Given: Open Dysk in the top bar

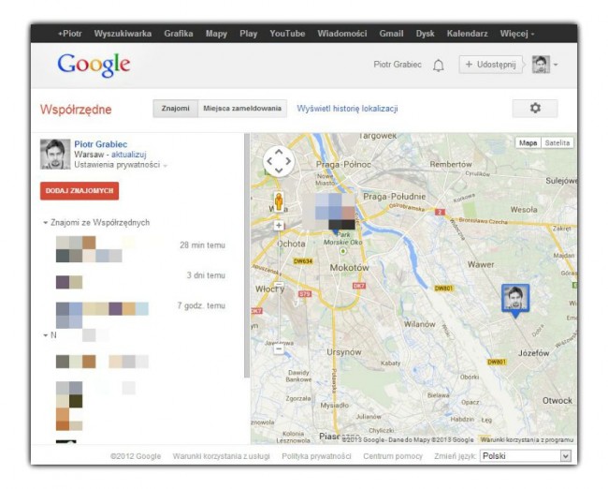Looking at the screenshot, I should [x=425, y=34].
